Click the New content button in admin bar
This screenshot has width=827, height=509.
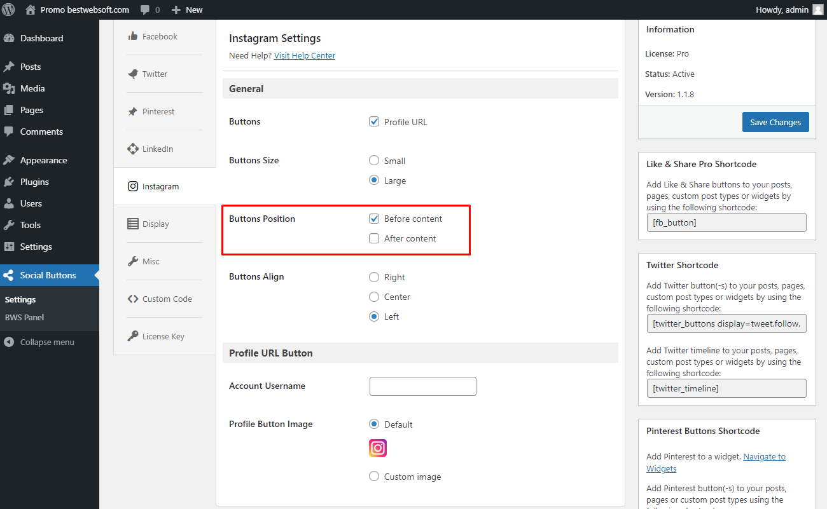point(187,10)
